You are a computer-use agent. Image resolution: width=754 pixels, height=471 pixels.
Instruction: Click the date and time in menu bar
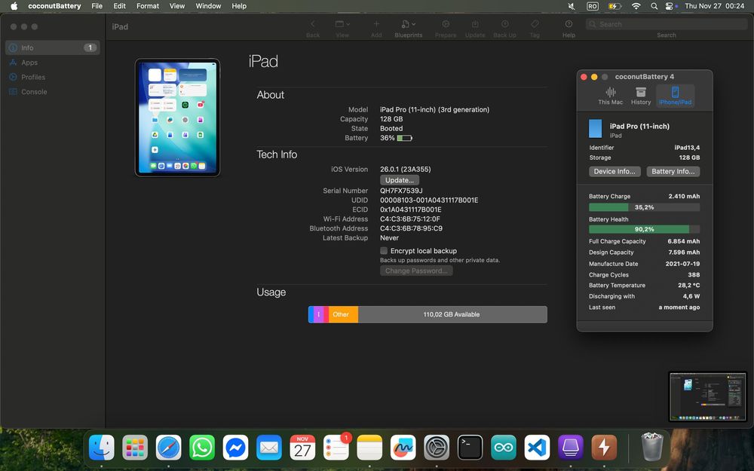(x=715, y=6)
